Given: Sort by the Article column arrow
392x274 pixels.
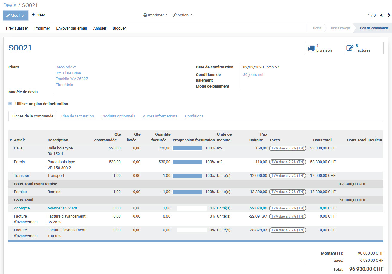Looking at the screenshot, I should (11, 140).
